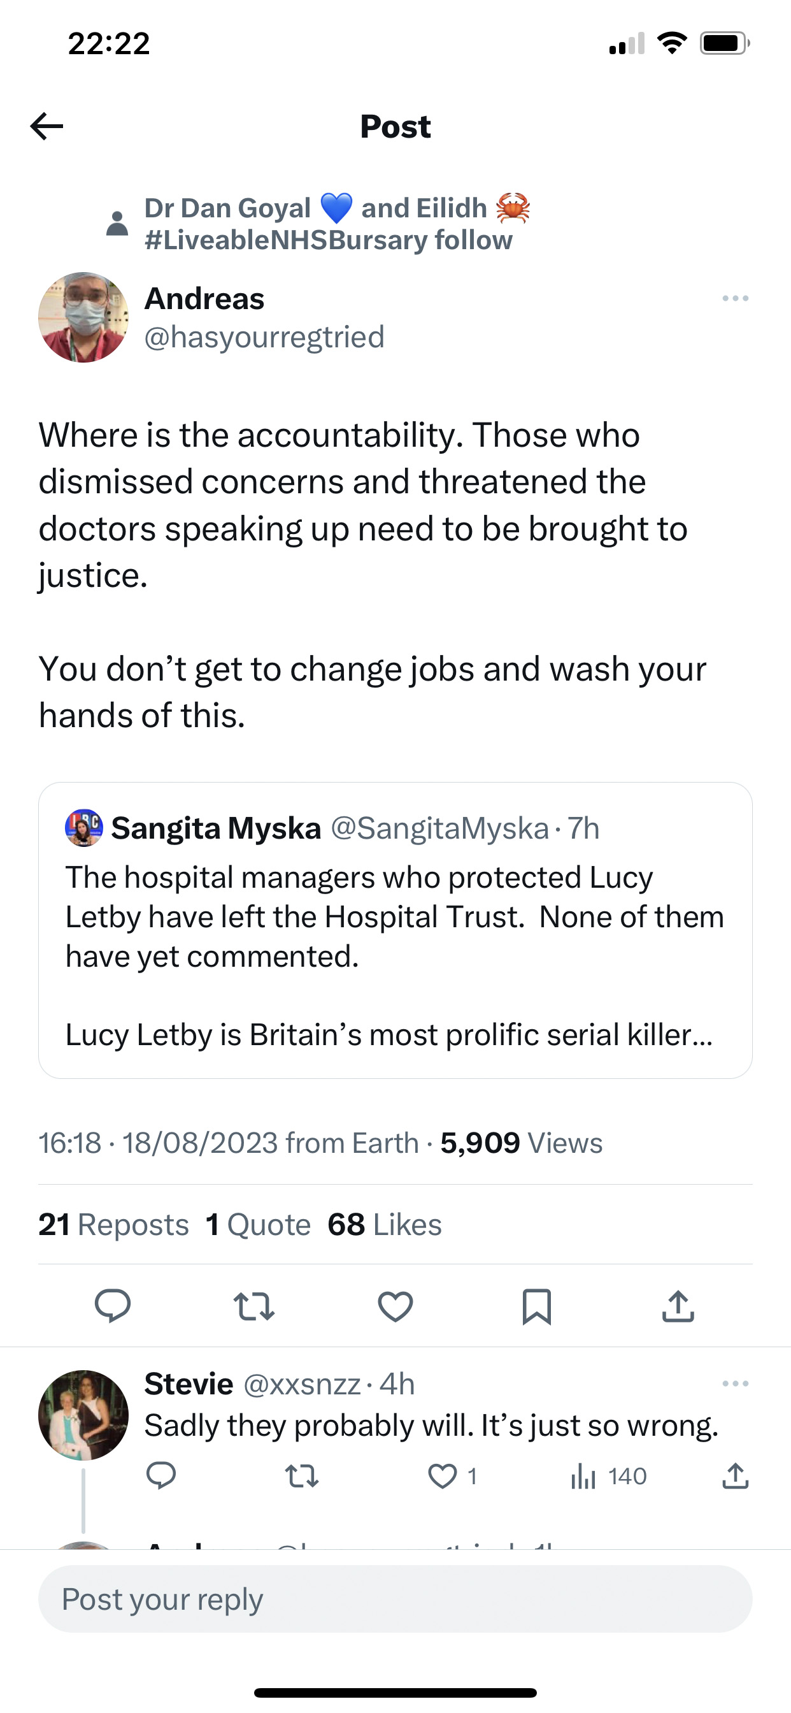View the 1 Quote list
This screenshot has height=1713, width=791.
[x=259, y=1224]
